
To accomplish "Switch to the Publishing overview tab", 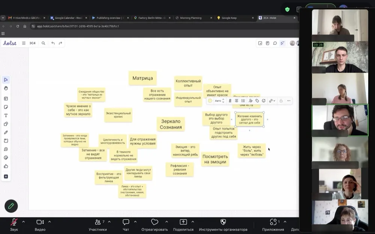I will [x=110, y=18].
